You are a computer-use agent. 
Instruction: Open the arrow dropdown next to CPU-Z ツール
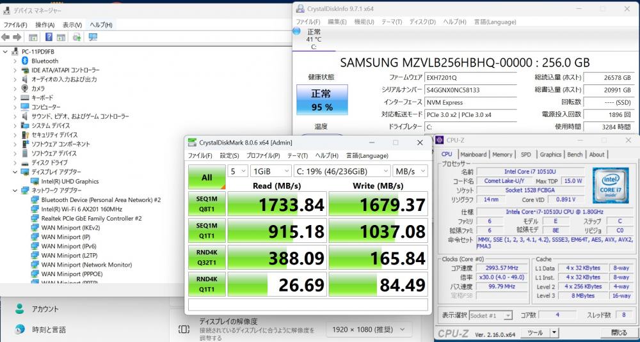tap(554, 332)
